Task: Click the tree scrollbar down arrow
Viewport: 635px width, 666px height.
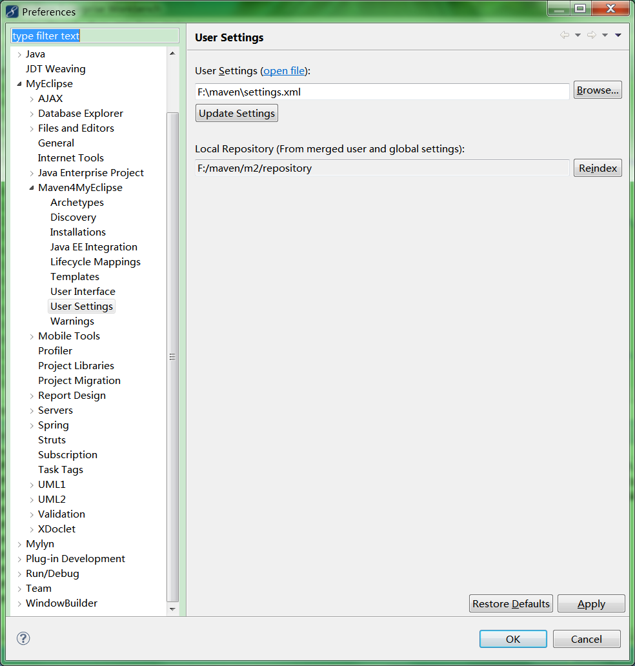Action: click(x=172, y=609)
